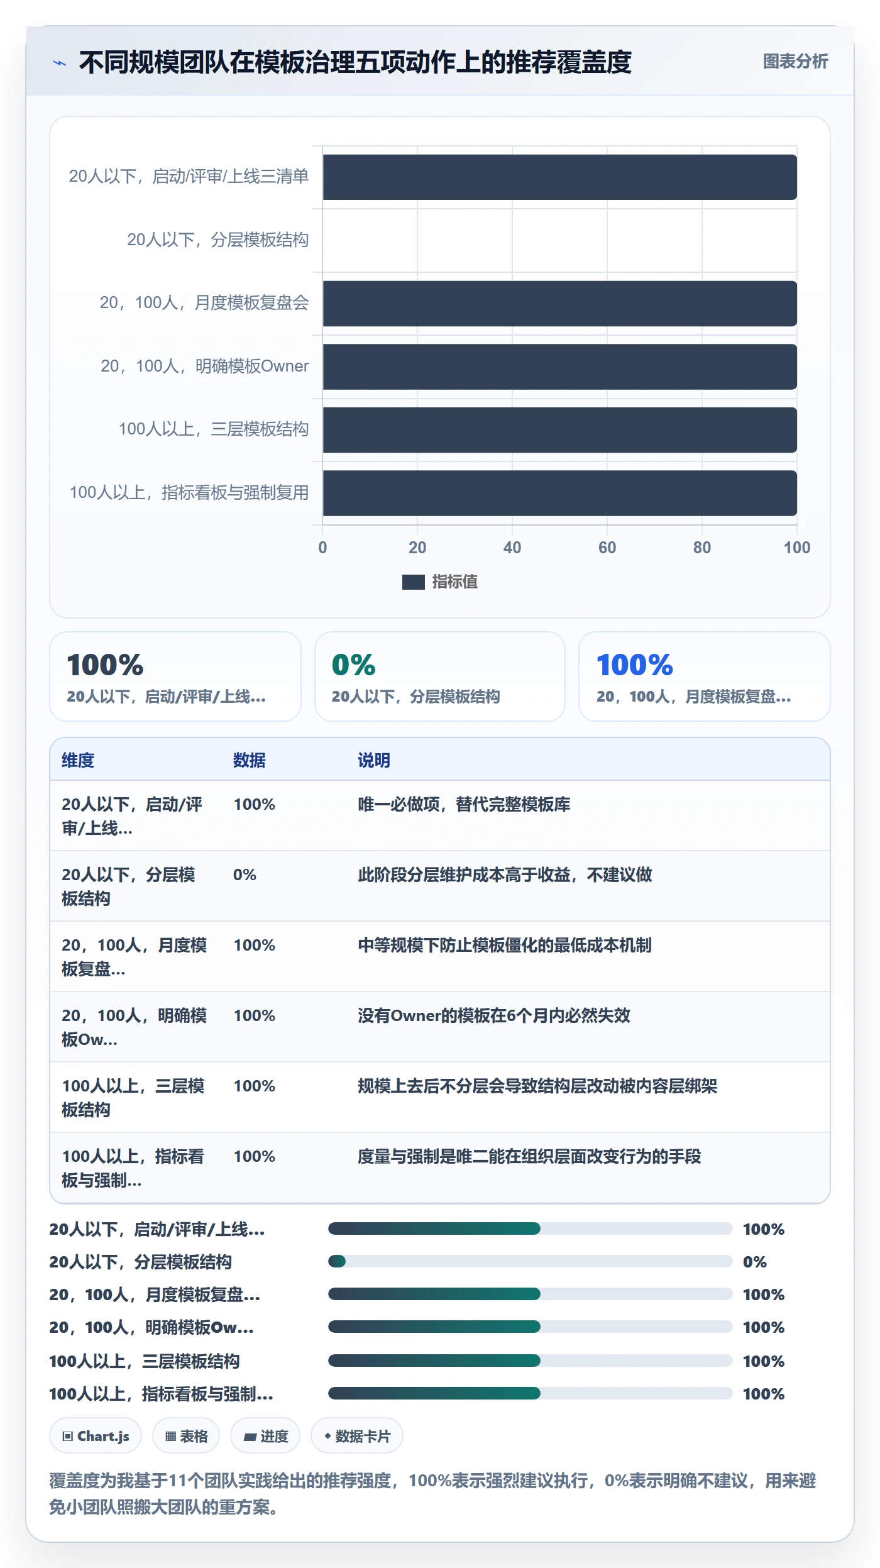The width and height of the screenshot is (880, 1568).
Task: Click table cell 此阶段分层维护成本高于收益，不建议做
Action: (505, 875)
